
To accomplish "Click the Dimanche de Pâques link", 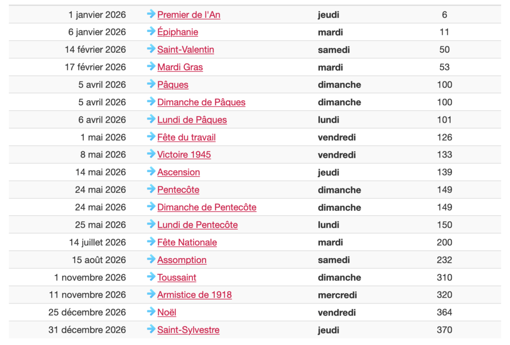I will point(201,102).
